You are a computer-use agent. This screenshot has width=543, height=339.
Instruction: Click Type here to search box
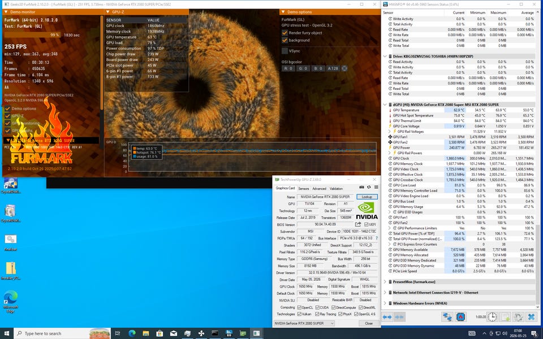[62, 333]
